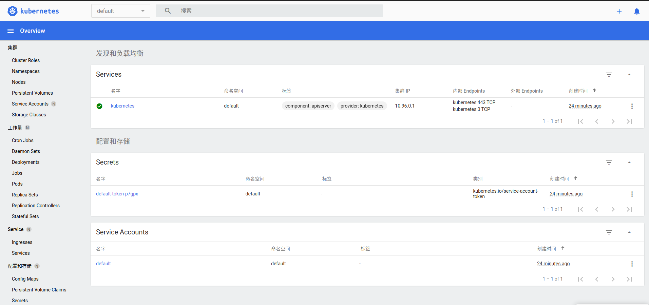Open the default-token-p7gpx secret link
649x305 pixels.
117,194
